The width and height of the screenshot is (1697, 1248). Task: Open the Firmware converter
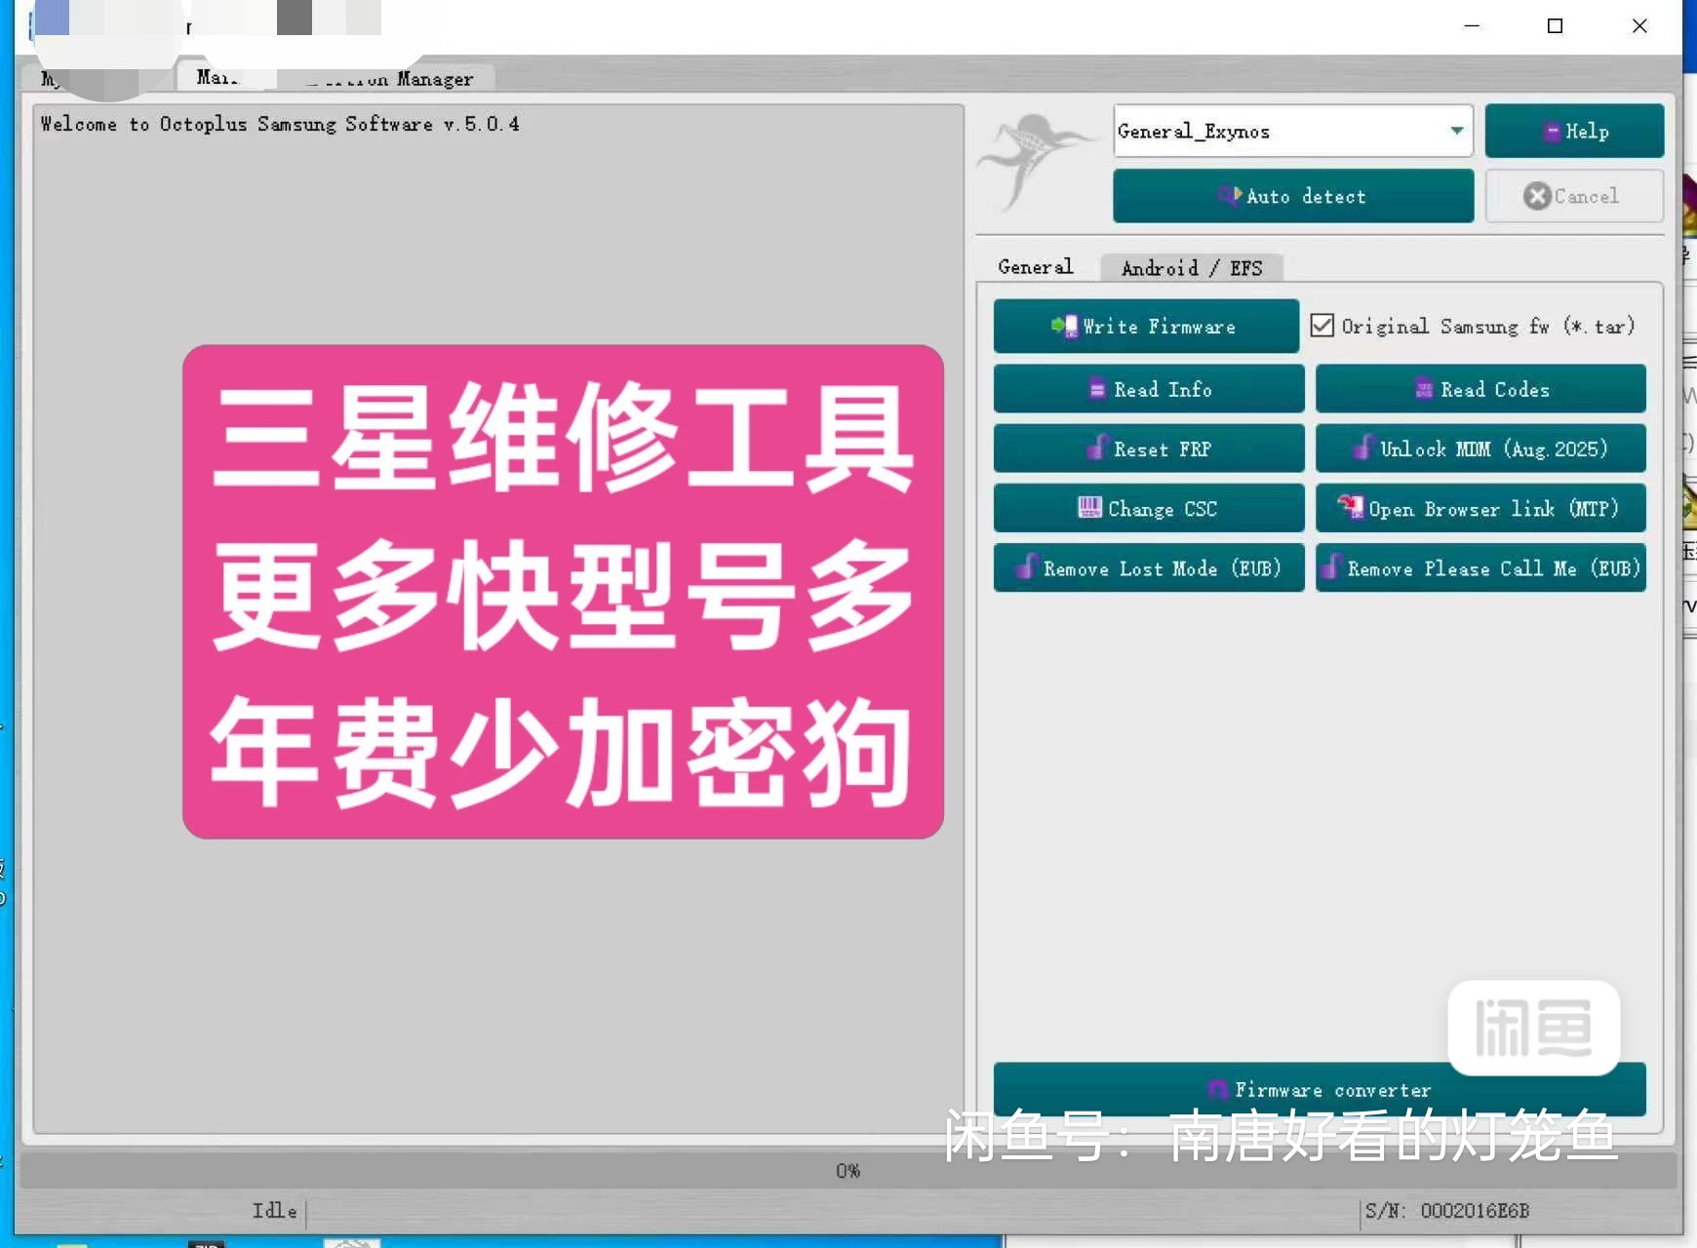pyautogui.click(x=1320, y=1089)
